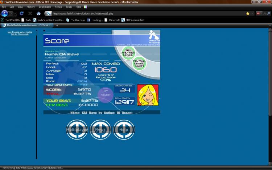Click the YOUR BEST score 1631775
Image resolution: width=272 pixels, height=170 pixels.
89,101
